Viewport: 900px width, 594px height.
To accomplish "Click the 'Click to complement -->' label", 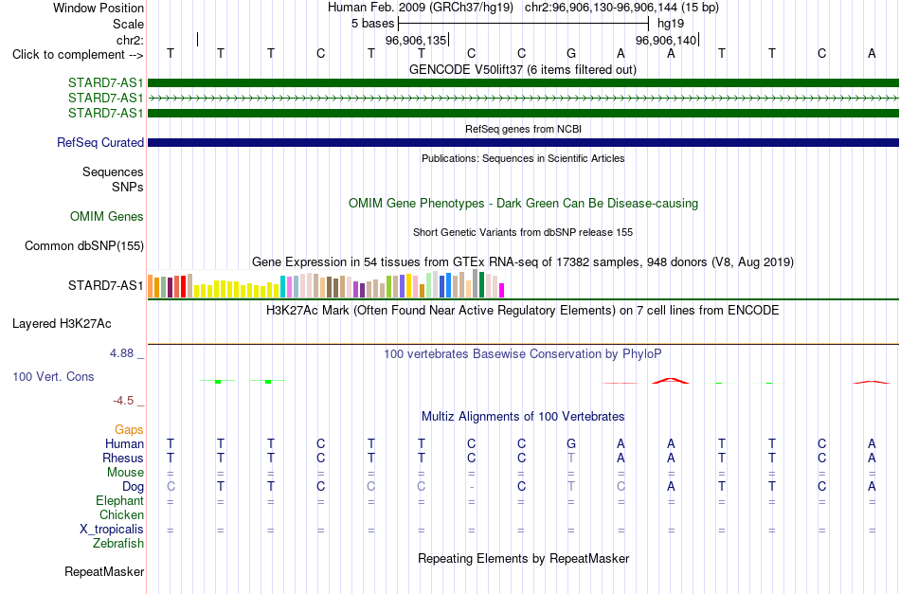I will point(78,55).
